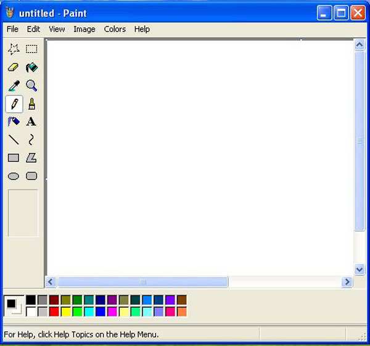Choose the Airbrush spray can tool
This screenshot has height=346, width=370.
coord(14,122)
